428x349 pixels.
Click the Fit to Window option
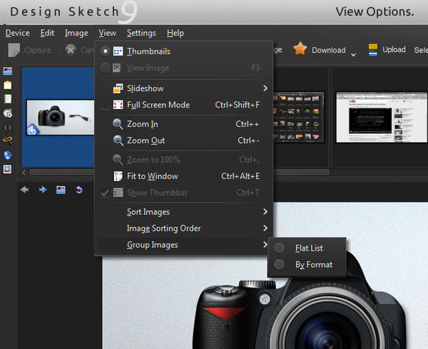(x=152, y=176)
